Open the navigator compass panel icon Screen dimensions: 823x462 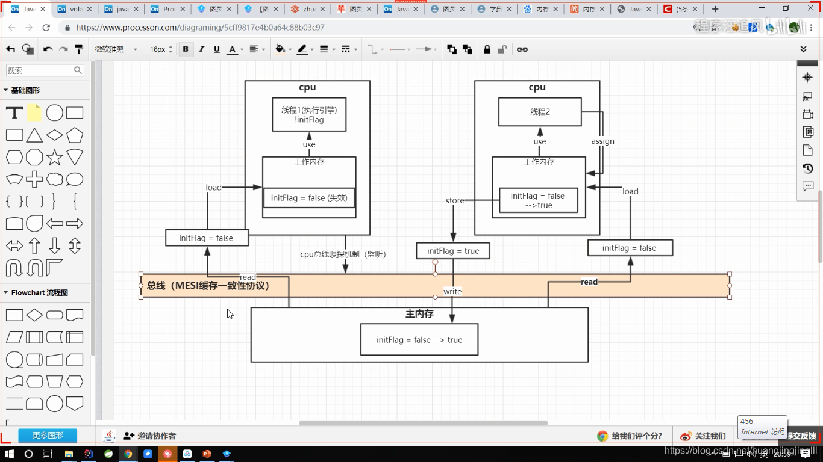(808, 77)
